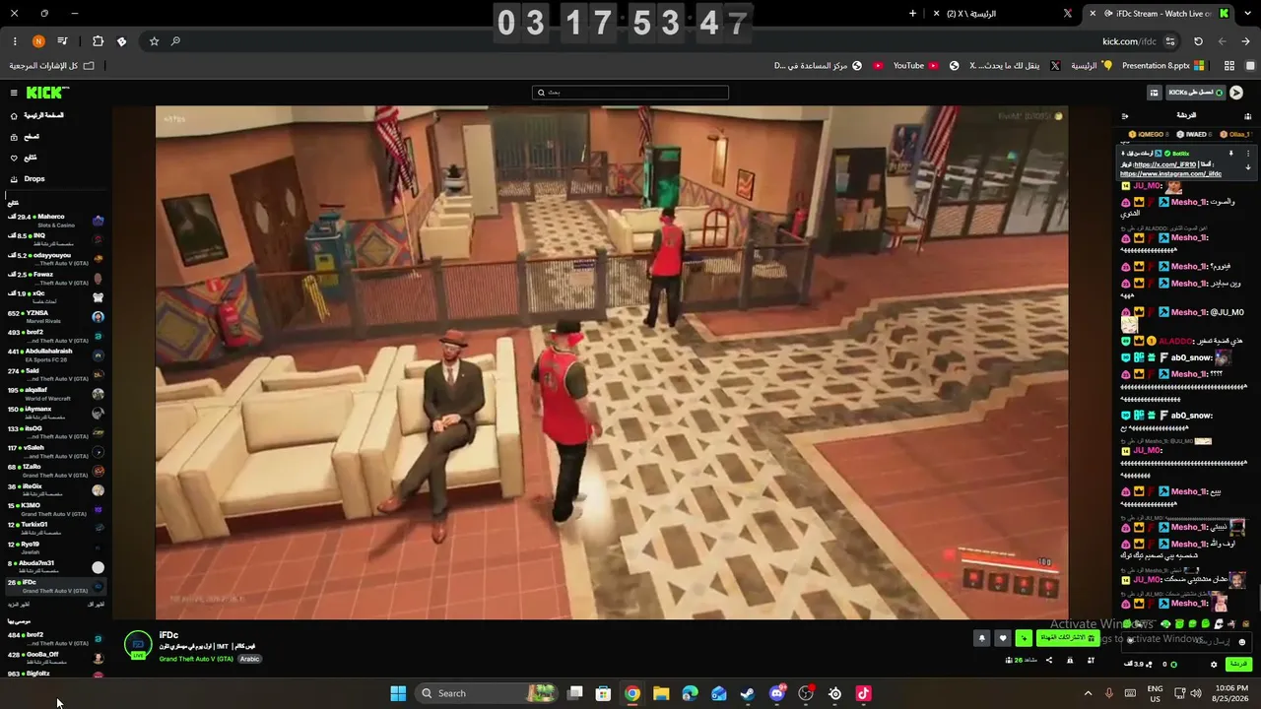Open Chrome extensions puzzle icon
Image resolution: width=1261 pixels, height=709 pixels.
pyautogui.click(x=98, y=41)
